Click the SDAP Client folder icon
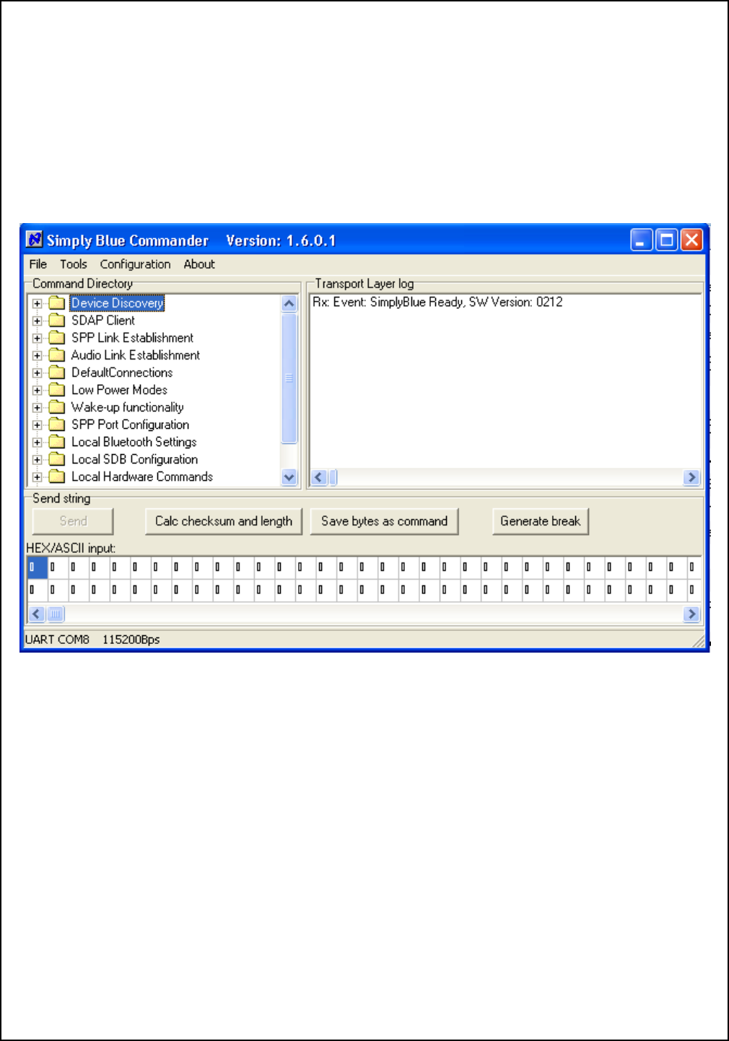 click(57, 321)
